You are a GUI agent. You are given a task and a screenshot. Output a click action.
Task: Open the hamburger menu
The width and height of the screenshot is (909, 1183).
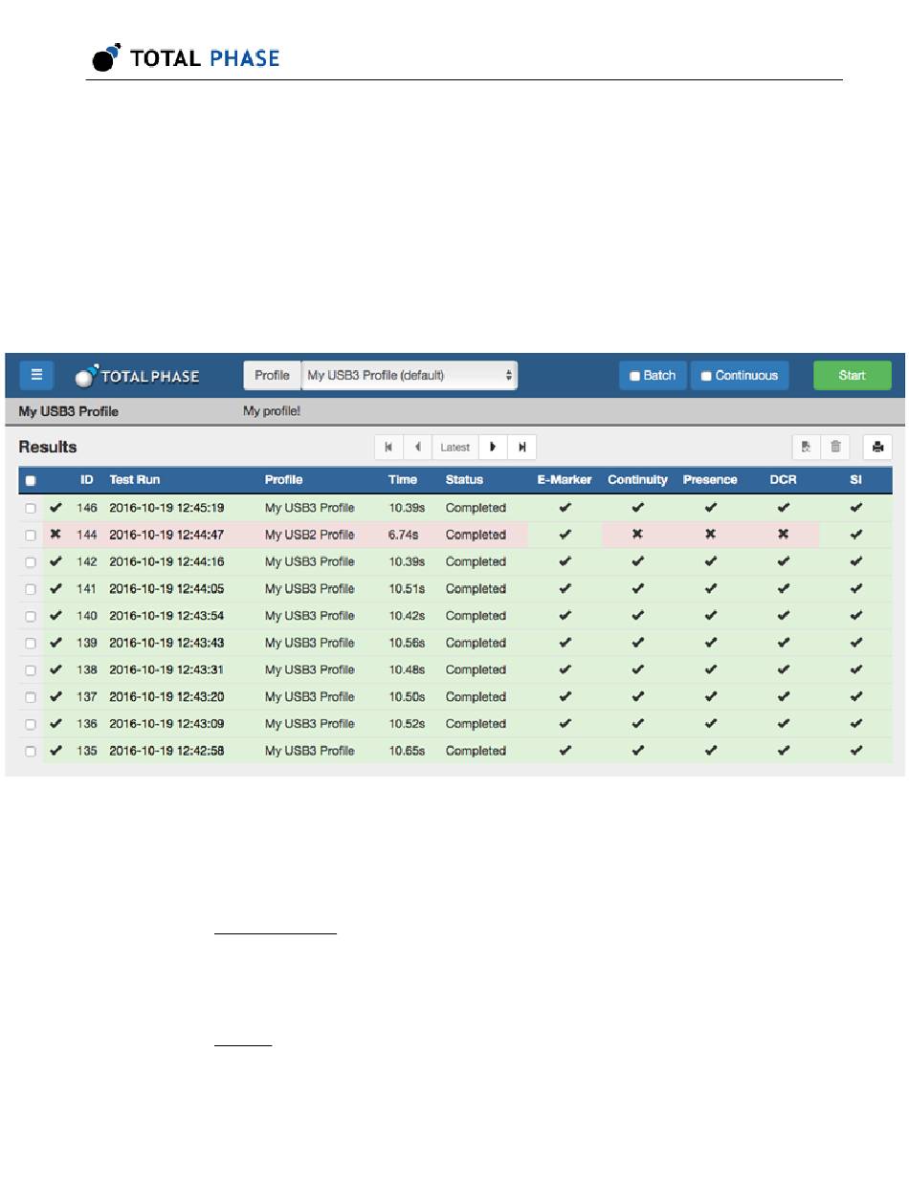pyautogui.click(x=36, y=375)
